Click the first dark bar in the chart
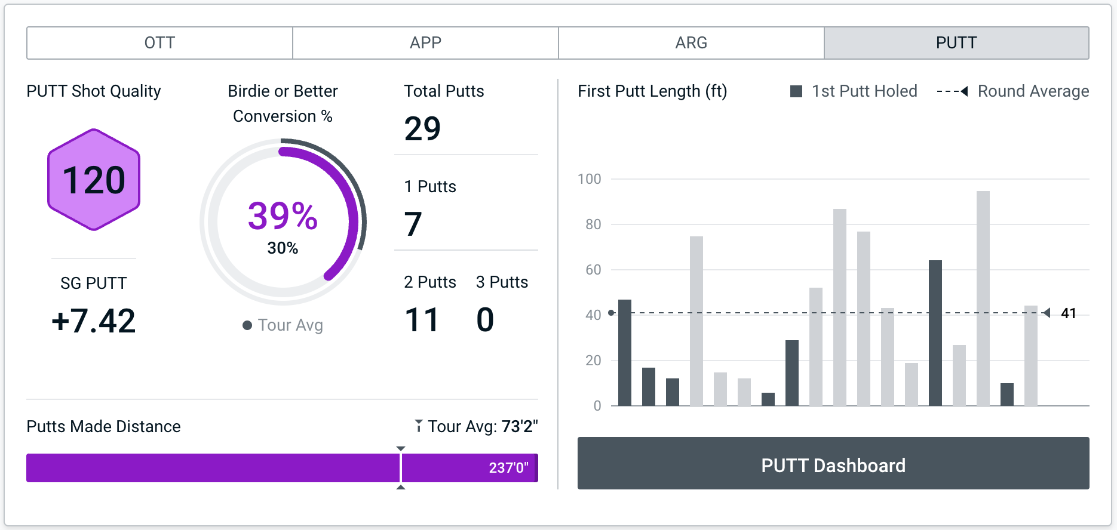The image size is (1117, 530). 625,352
